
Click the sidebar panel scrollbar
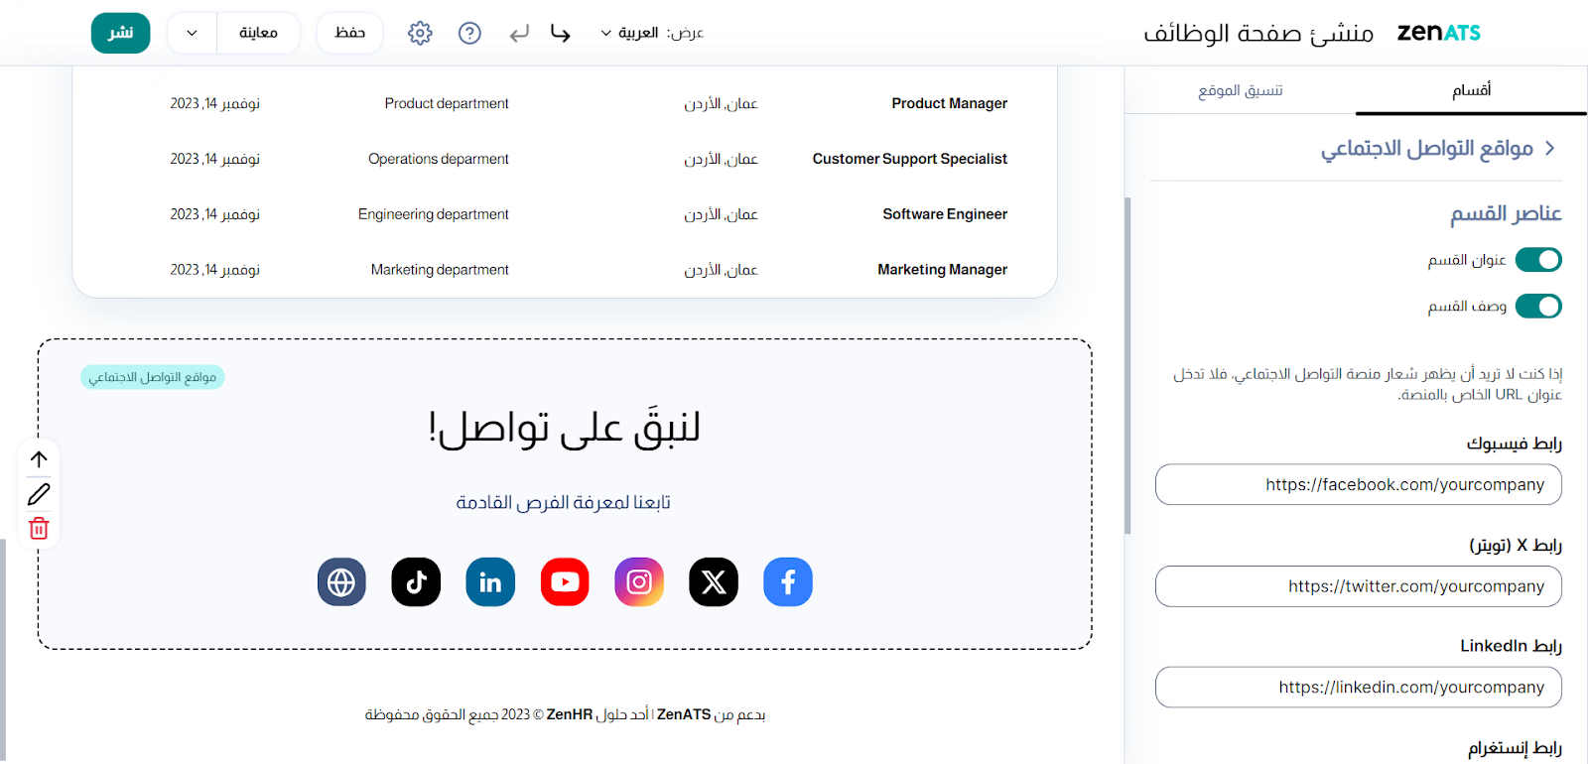(x=1127, y=365)
